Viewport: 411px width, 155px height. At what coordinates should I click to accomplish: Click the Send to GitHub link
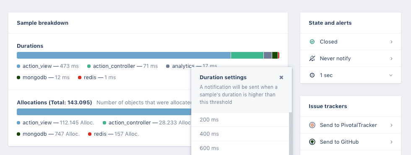click(339, 142)
